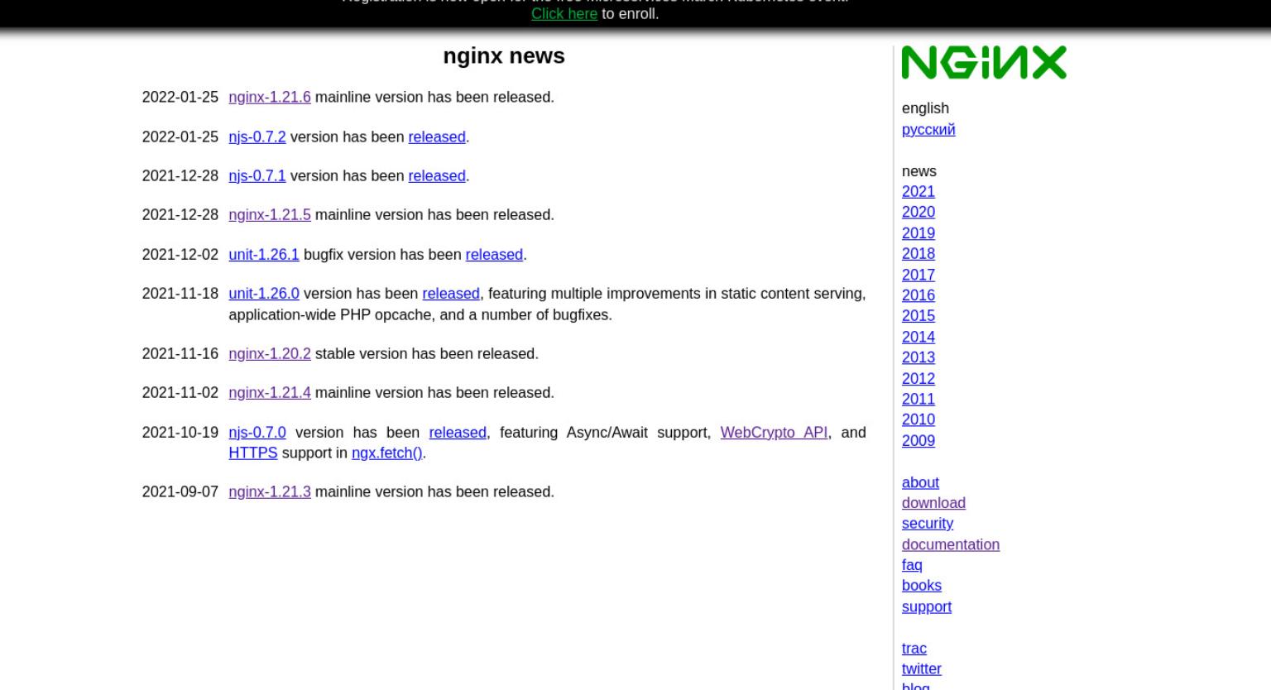Viewport: 1271px width, 690px height.
Task: Open the HTTPS link
Action: pos(253,453)
